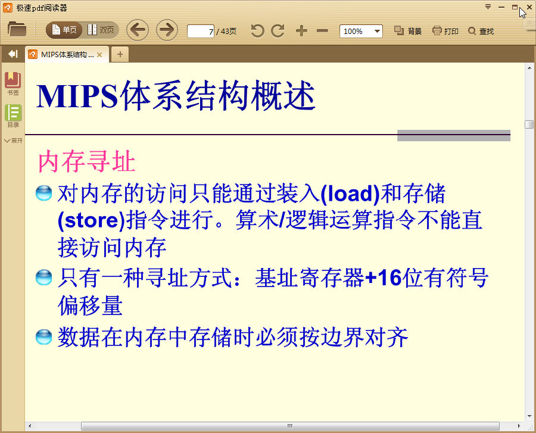Viewport: 536px width, 433px height.
Task: Click the 打印 print button
Action: 445,31
